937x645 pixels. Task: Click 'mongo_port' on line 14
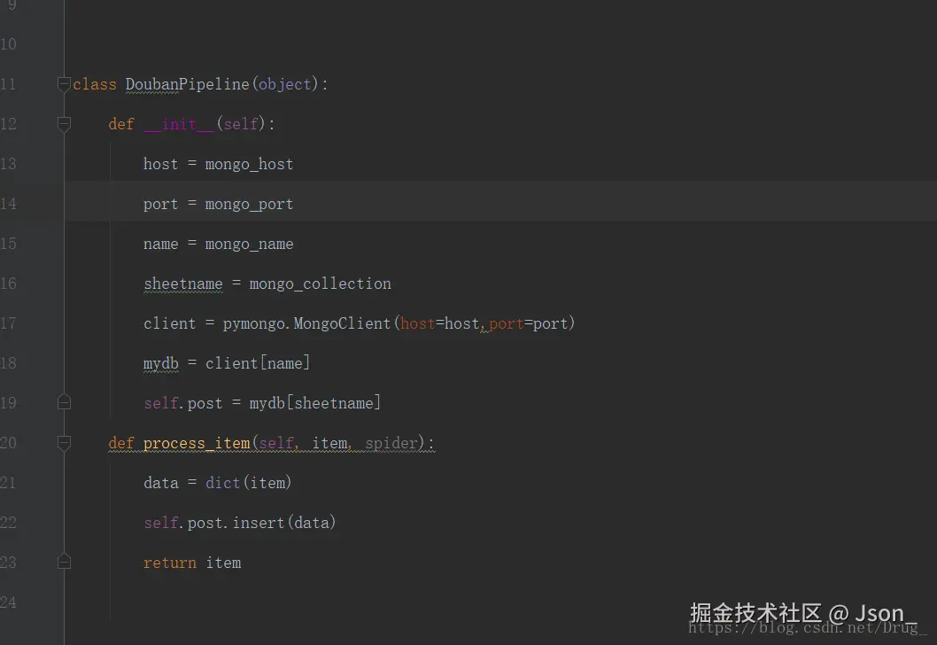pos(249,205)
